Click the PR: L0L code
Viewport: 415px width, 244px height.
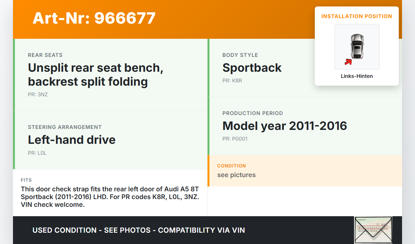tap(37, 153)
